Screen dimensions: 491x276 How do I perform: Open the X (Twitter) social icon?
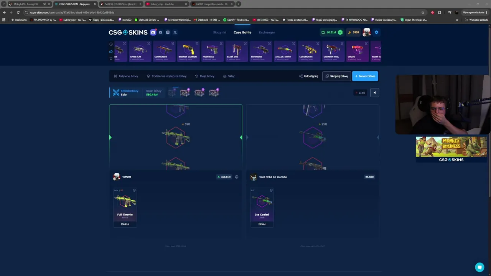pyautogui.click(x=175, y=32)
